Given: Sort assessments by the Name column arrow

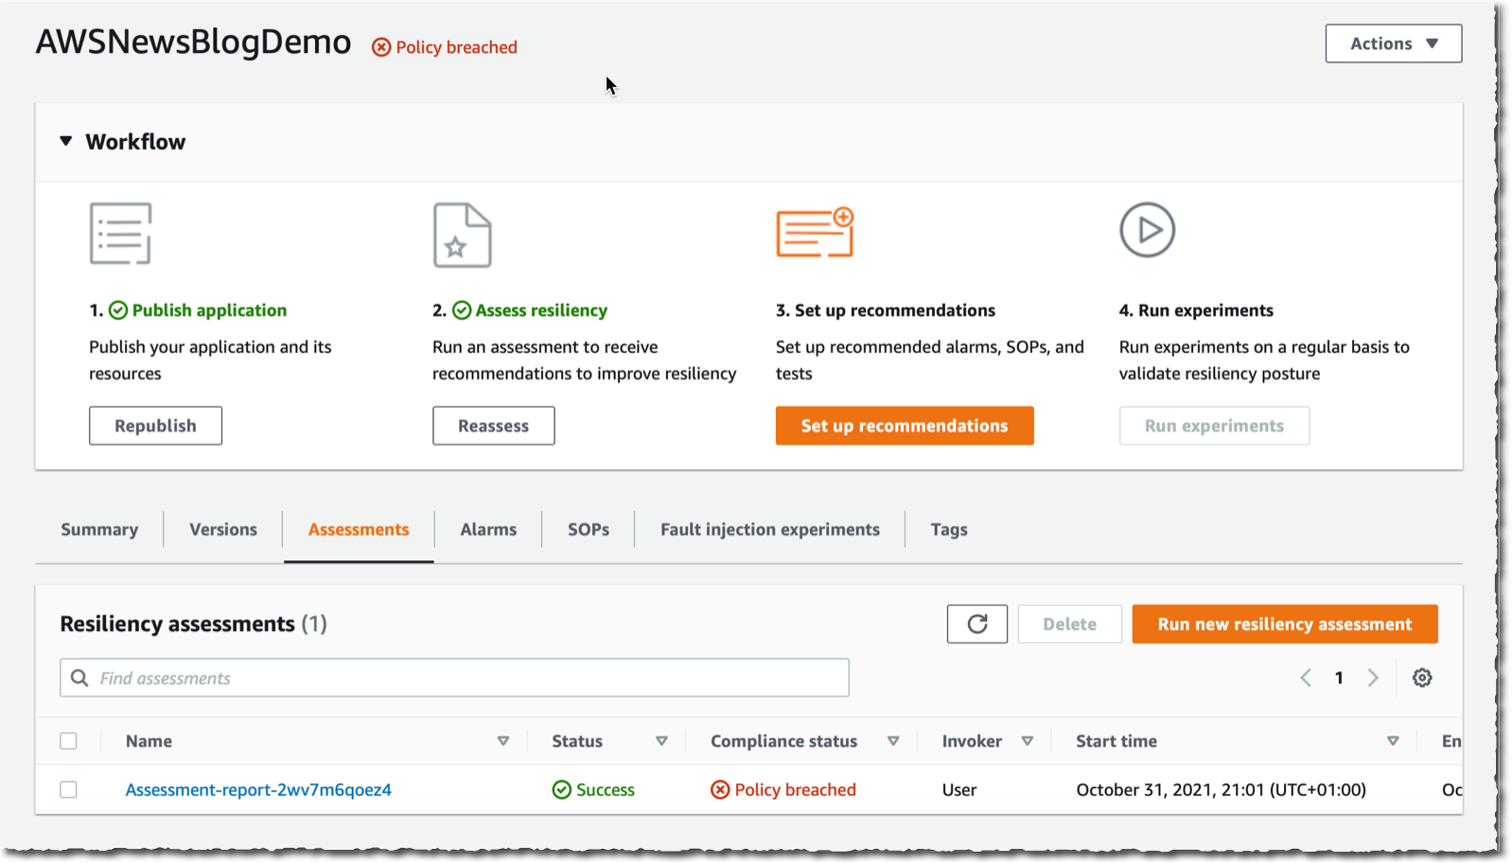Looking at the screenshot, I should coord(503,741).
